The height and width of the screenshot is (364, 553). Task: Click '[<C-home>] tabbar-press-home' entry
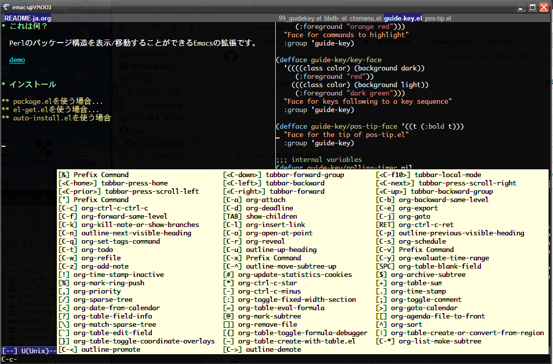coord(113,183)
